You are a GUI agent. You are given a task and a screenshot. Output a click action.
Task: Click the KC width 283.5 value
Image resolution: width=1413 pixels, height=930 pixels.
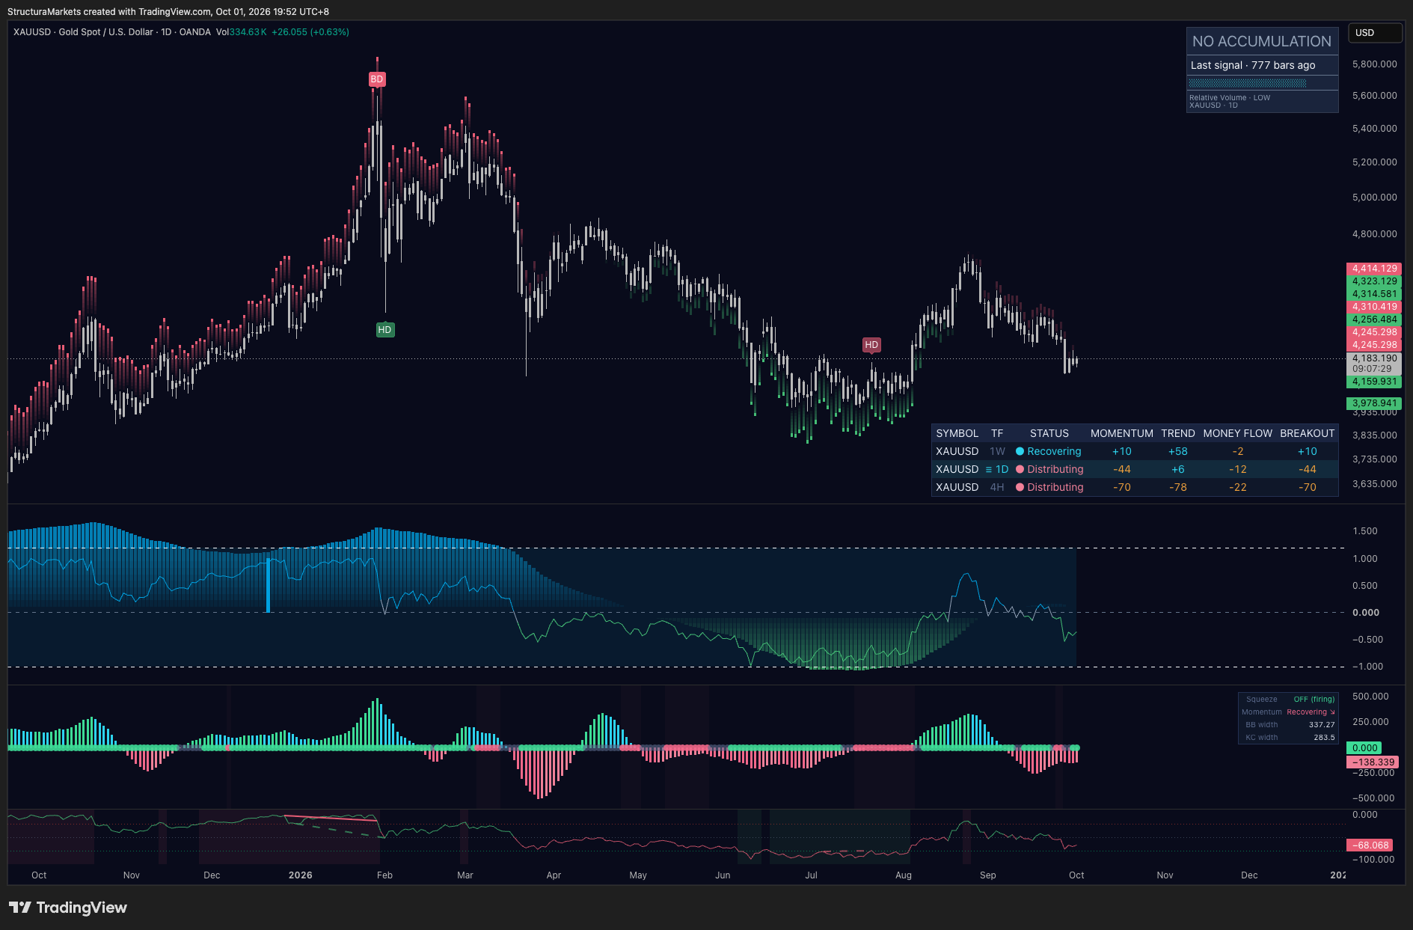1324,738
